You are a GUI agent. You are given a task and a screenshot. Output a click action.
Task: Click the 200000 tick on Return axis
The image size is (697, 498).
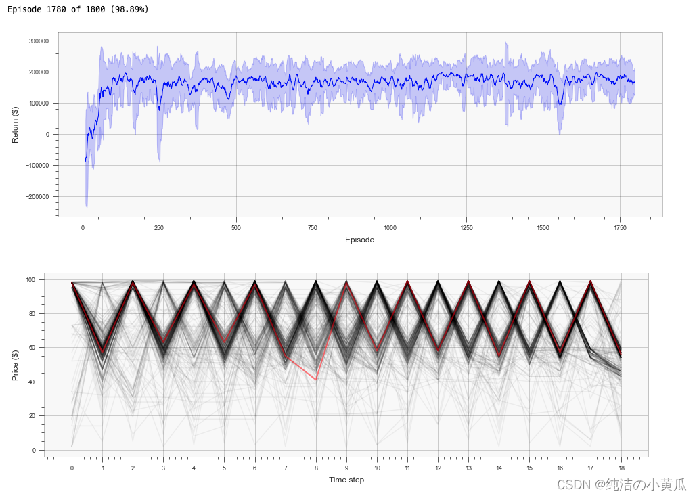(39, 72)
